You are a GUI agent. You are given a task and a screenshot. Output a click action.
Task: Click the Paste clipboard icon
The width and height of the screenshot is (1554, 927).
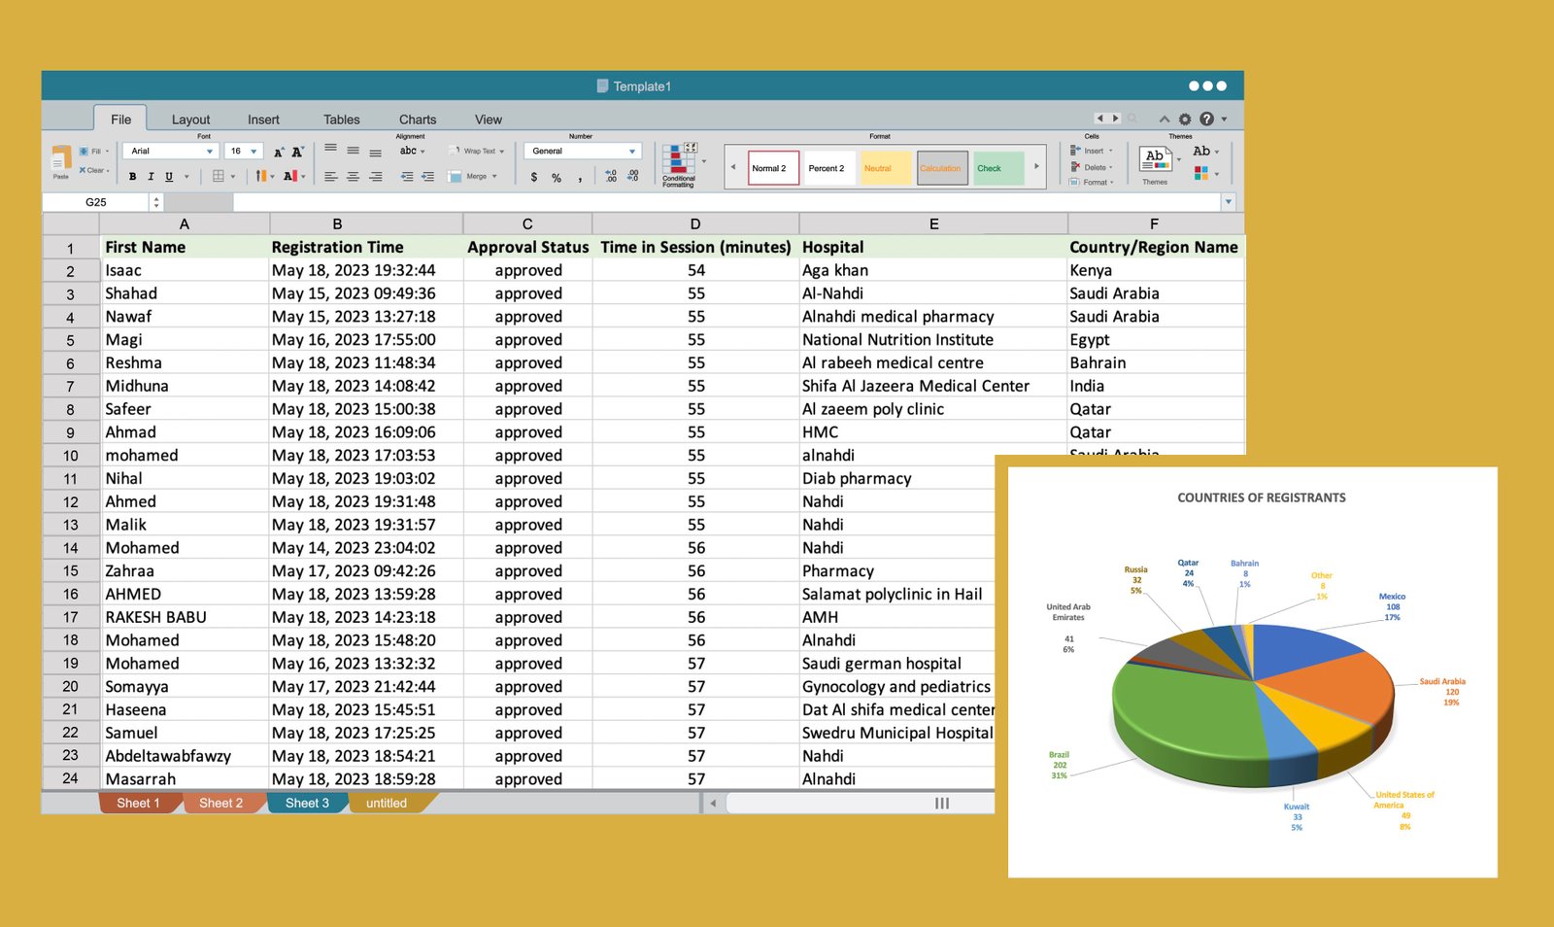(x=61, y=160)
